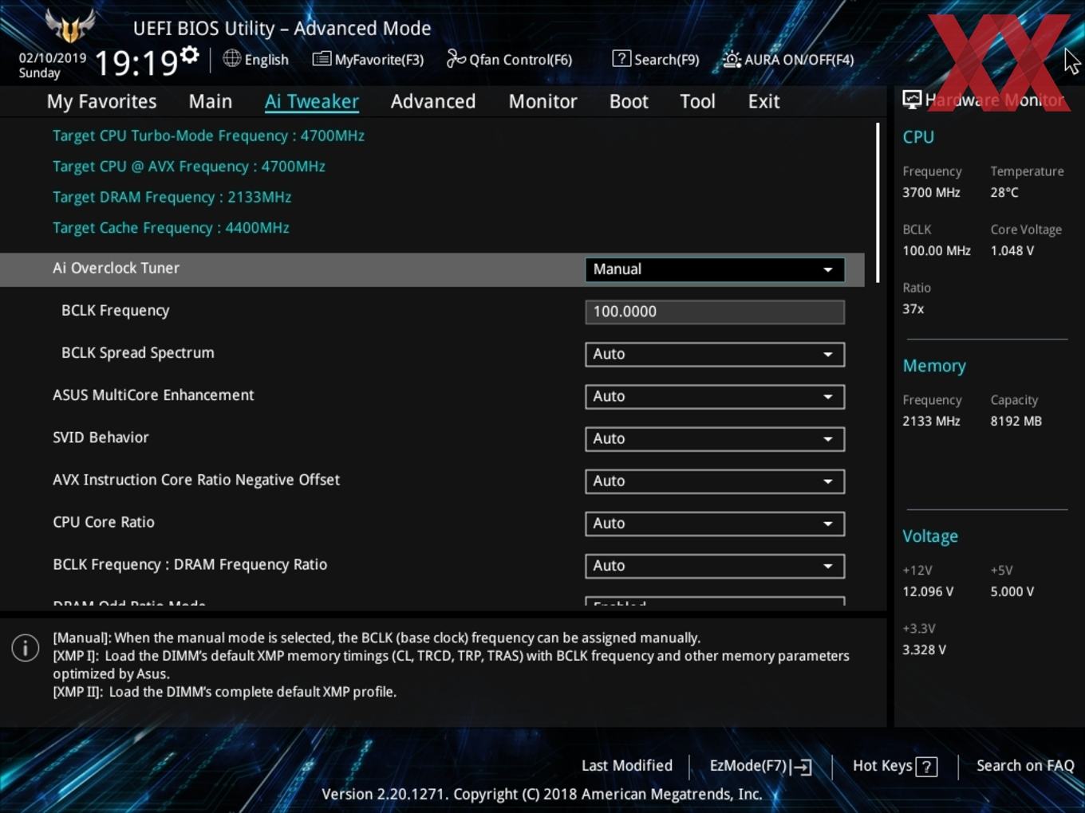The height and width of the screenshot is (813, 1085).
Task: Click the Hardware Monitor screen icon
Action: click(912, 99)
